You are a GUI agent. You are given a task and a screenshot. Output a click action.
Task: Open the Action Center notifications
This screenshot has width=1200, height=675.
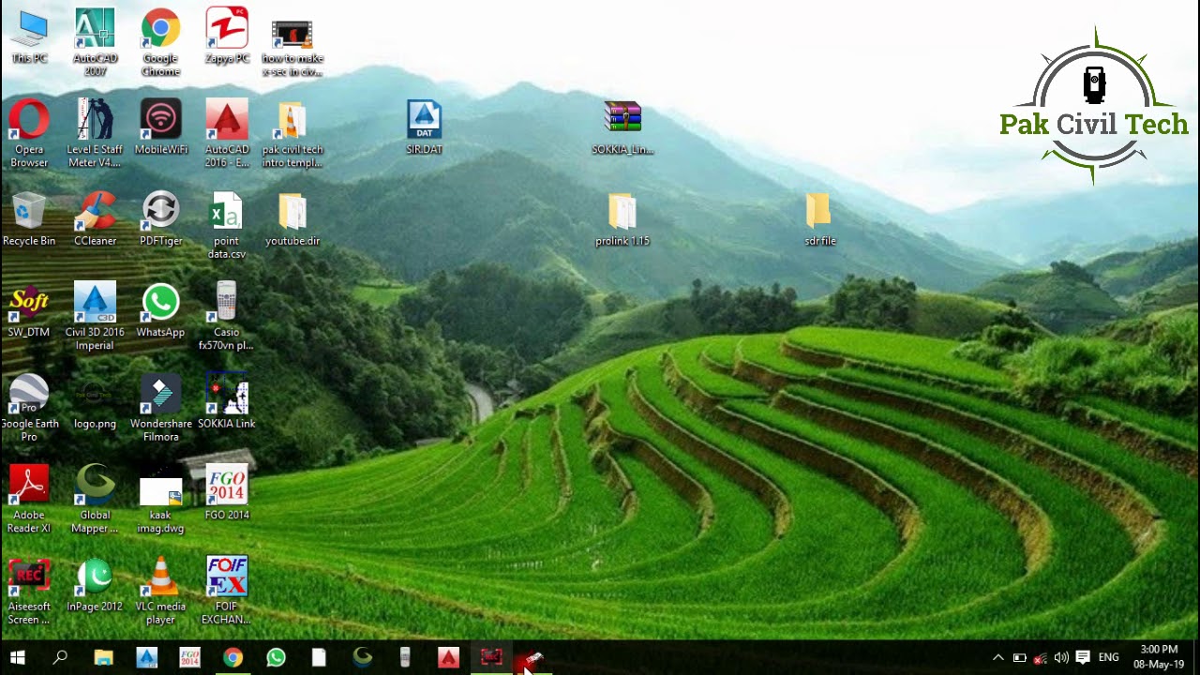pos(1083,657)
